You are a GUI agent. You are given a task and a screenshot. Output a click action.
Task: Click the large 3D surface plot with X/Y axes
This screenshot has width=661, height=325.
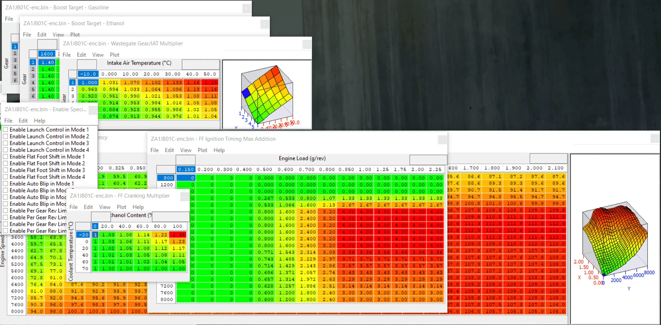[615, 239]
